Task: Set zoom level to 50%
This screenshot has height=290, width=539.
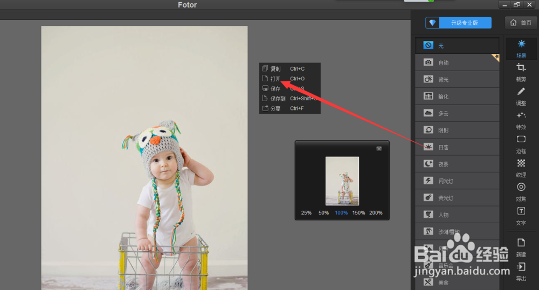Action: coord(323,213)
